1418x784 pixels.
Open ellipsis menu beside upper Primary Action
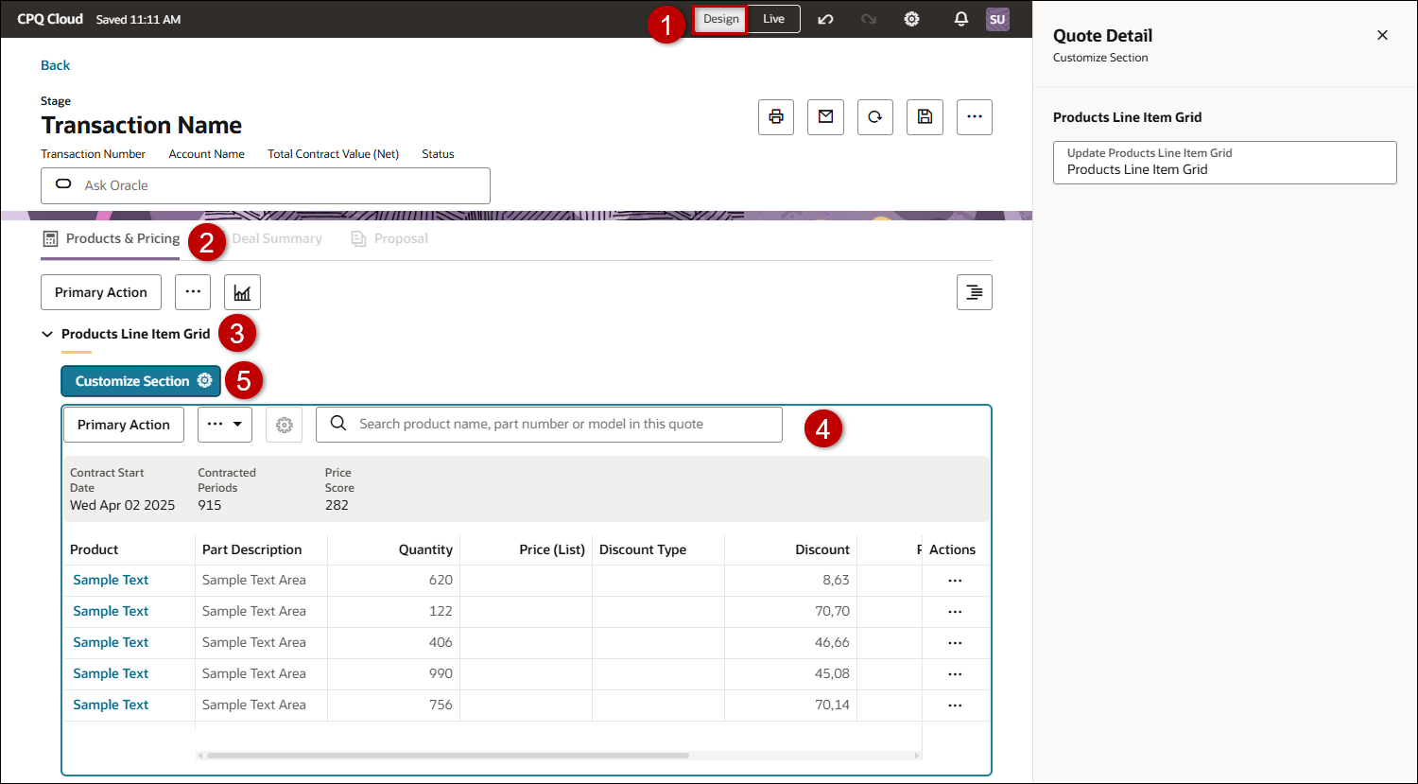point(193,292)
